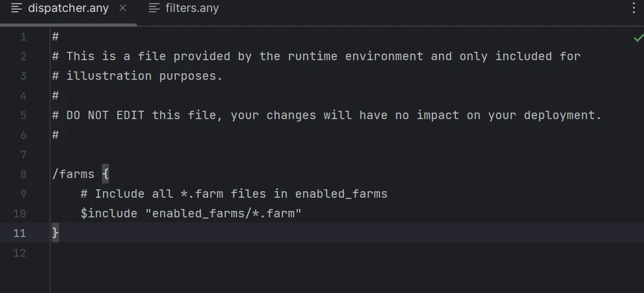The image size is (644, 293).
Task: Click the file icon on dispatcher.any tab
Action: coord(17,8)
